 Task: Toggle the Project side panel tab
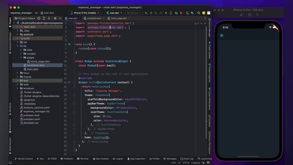coord(10,22)
